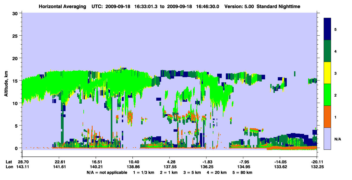
Task: Click the yellow level 3 colorbar swatch
Action: click(x=327, y=73)
